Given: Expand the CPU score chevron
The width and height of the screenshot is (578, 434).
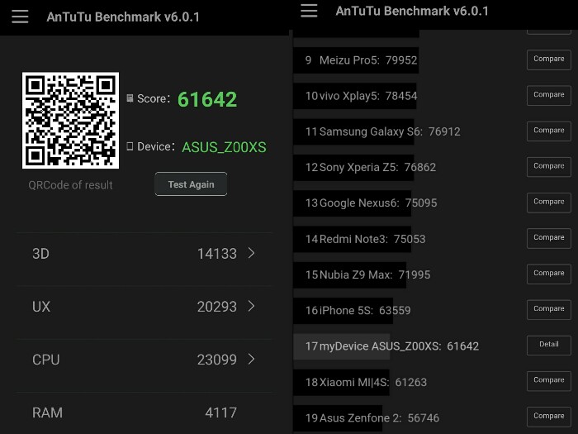Looking at the screenshot, I should click(251, 359).
